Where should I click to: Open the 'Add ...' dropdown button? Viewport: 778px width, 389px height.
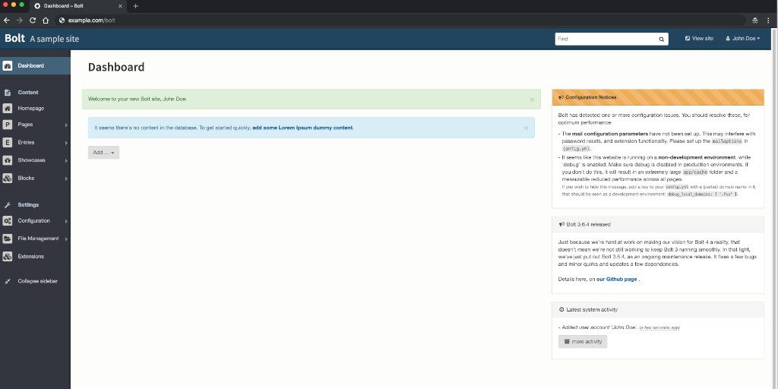click(x=103, y=152)
